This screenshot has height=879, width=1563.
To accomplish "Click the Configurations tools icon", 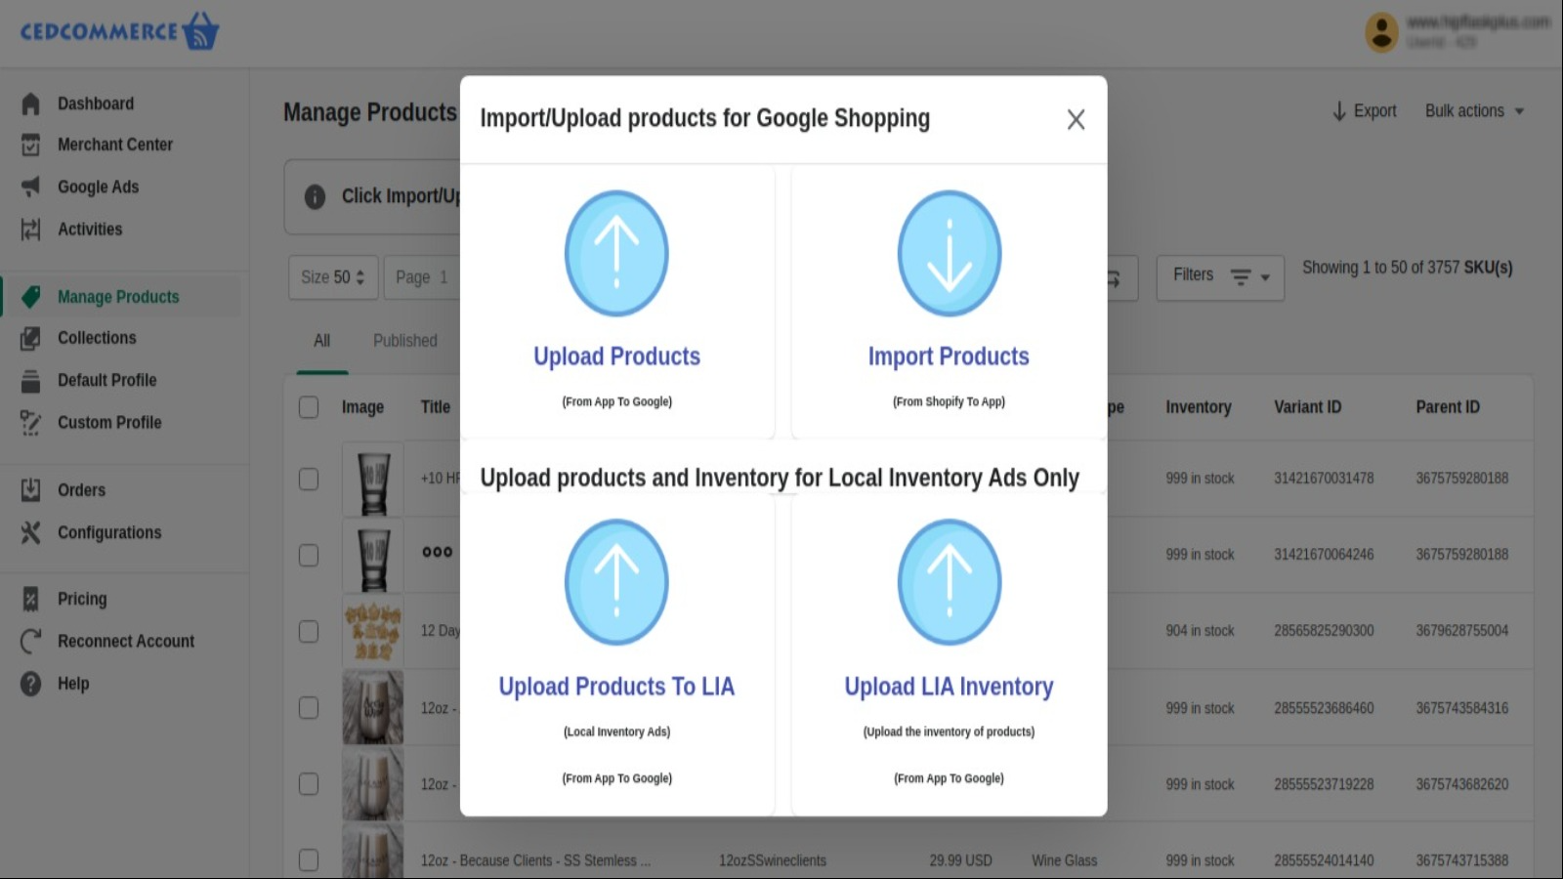I will pos(31,532).
